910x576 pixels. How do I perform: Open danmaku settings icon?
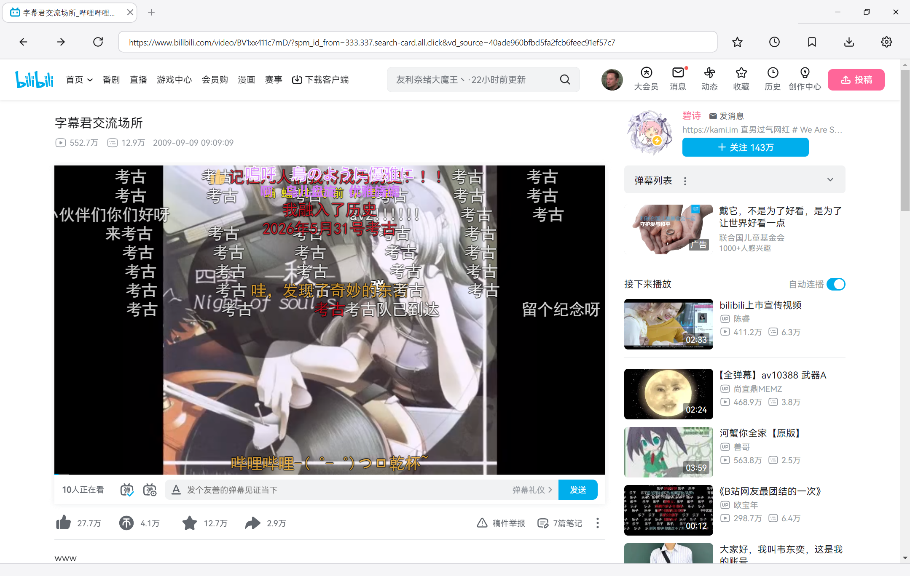[x=150, y=490]
